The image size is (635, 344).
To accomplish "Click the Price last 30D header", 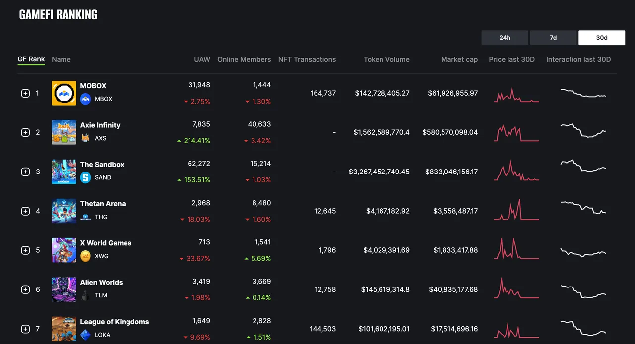I will click(x=511, y=59).
